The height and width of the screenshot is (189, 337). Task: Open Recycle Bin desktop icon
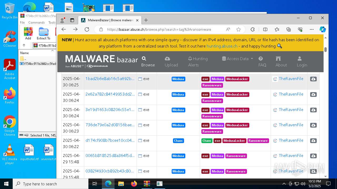9,10
